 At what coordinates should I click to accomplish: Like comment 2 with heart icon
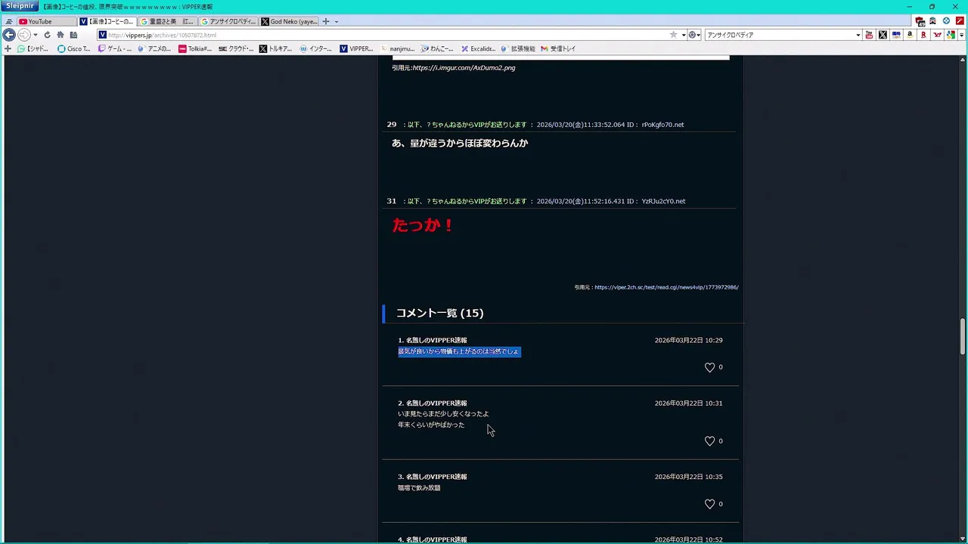tap(709, 441)
